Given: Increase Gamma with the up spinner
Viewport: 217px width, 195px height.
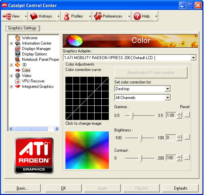Looking at the screenshot, I should pos(179,114).
